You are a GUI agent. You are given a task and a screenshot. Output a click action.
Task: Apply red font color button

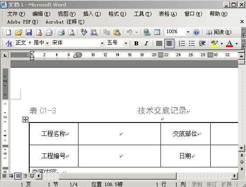(x=229, y=43)
